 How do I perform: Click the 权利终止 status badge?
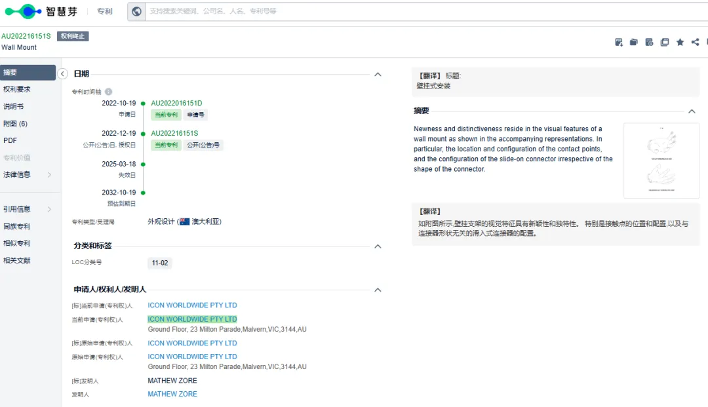coord(73,36)
